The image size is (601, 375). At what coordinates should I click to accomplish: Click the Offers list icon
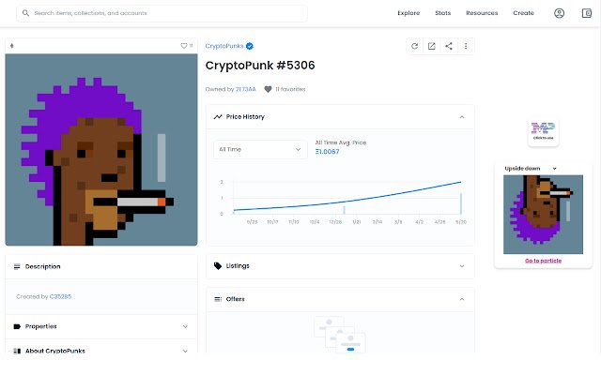tap(218, 299)
